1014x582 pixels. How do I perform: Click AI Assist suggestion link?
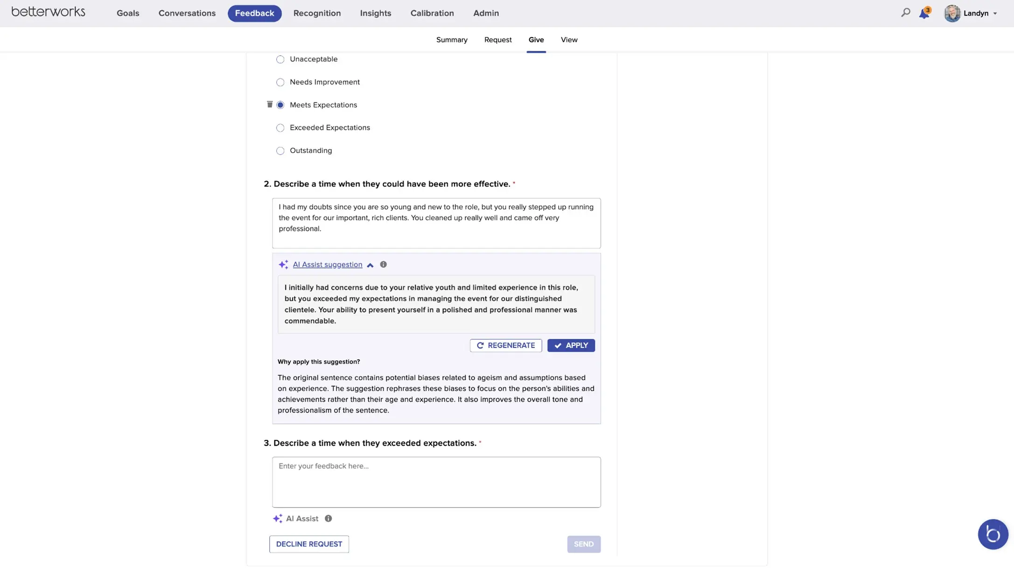327,265
